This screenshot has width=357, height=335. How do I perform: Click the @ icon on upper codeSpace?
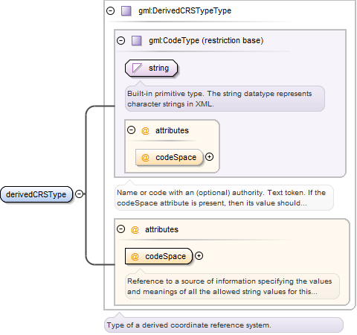click(x=145, y=157)
